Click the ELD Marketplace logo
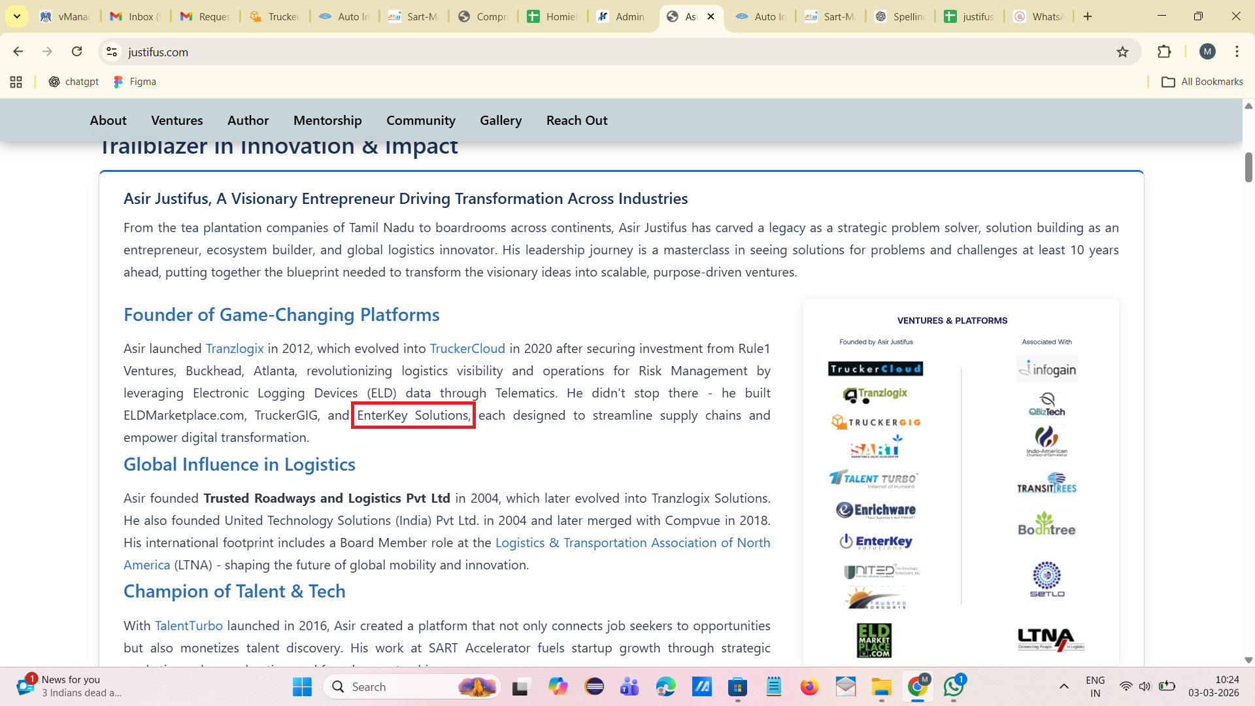1255x706 pixels. (875, 640)
